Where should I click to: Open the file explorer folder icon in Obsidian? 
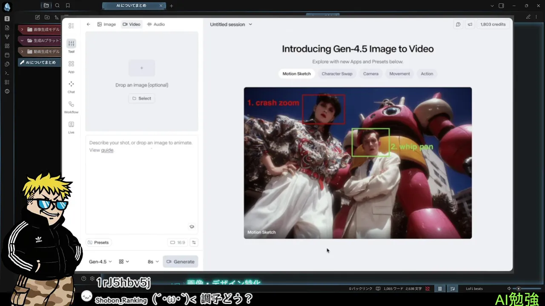click(46, 6)
